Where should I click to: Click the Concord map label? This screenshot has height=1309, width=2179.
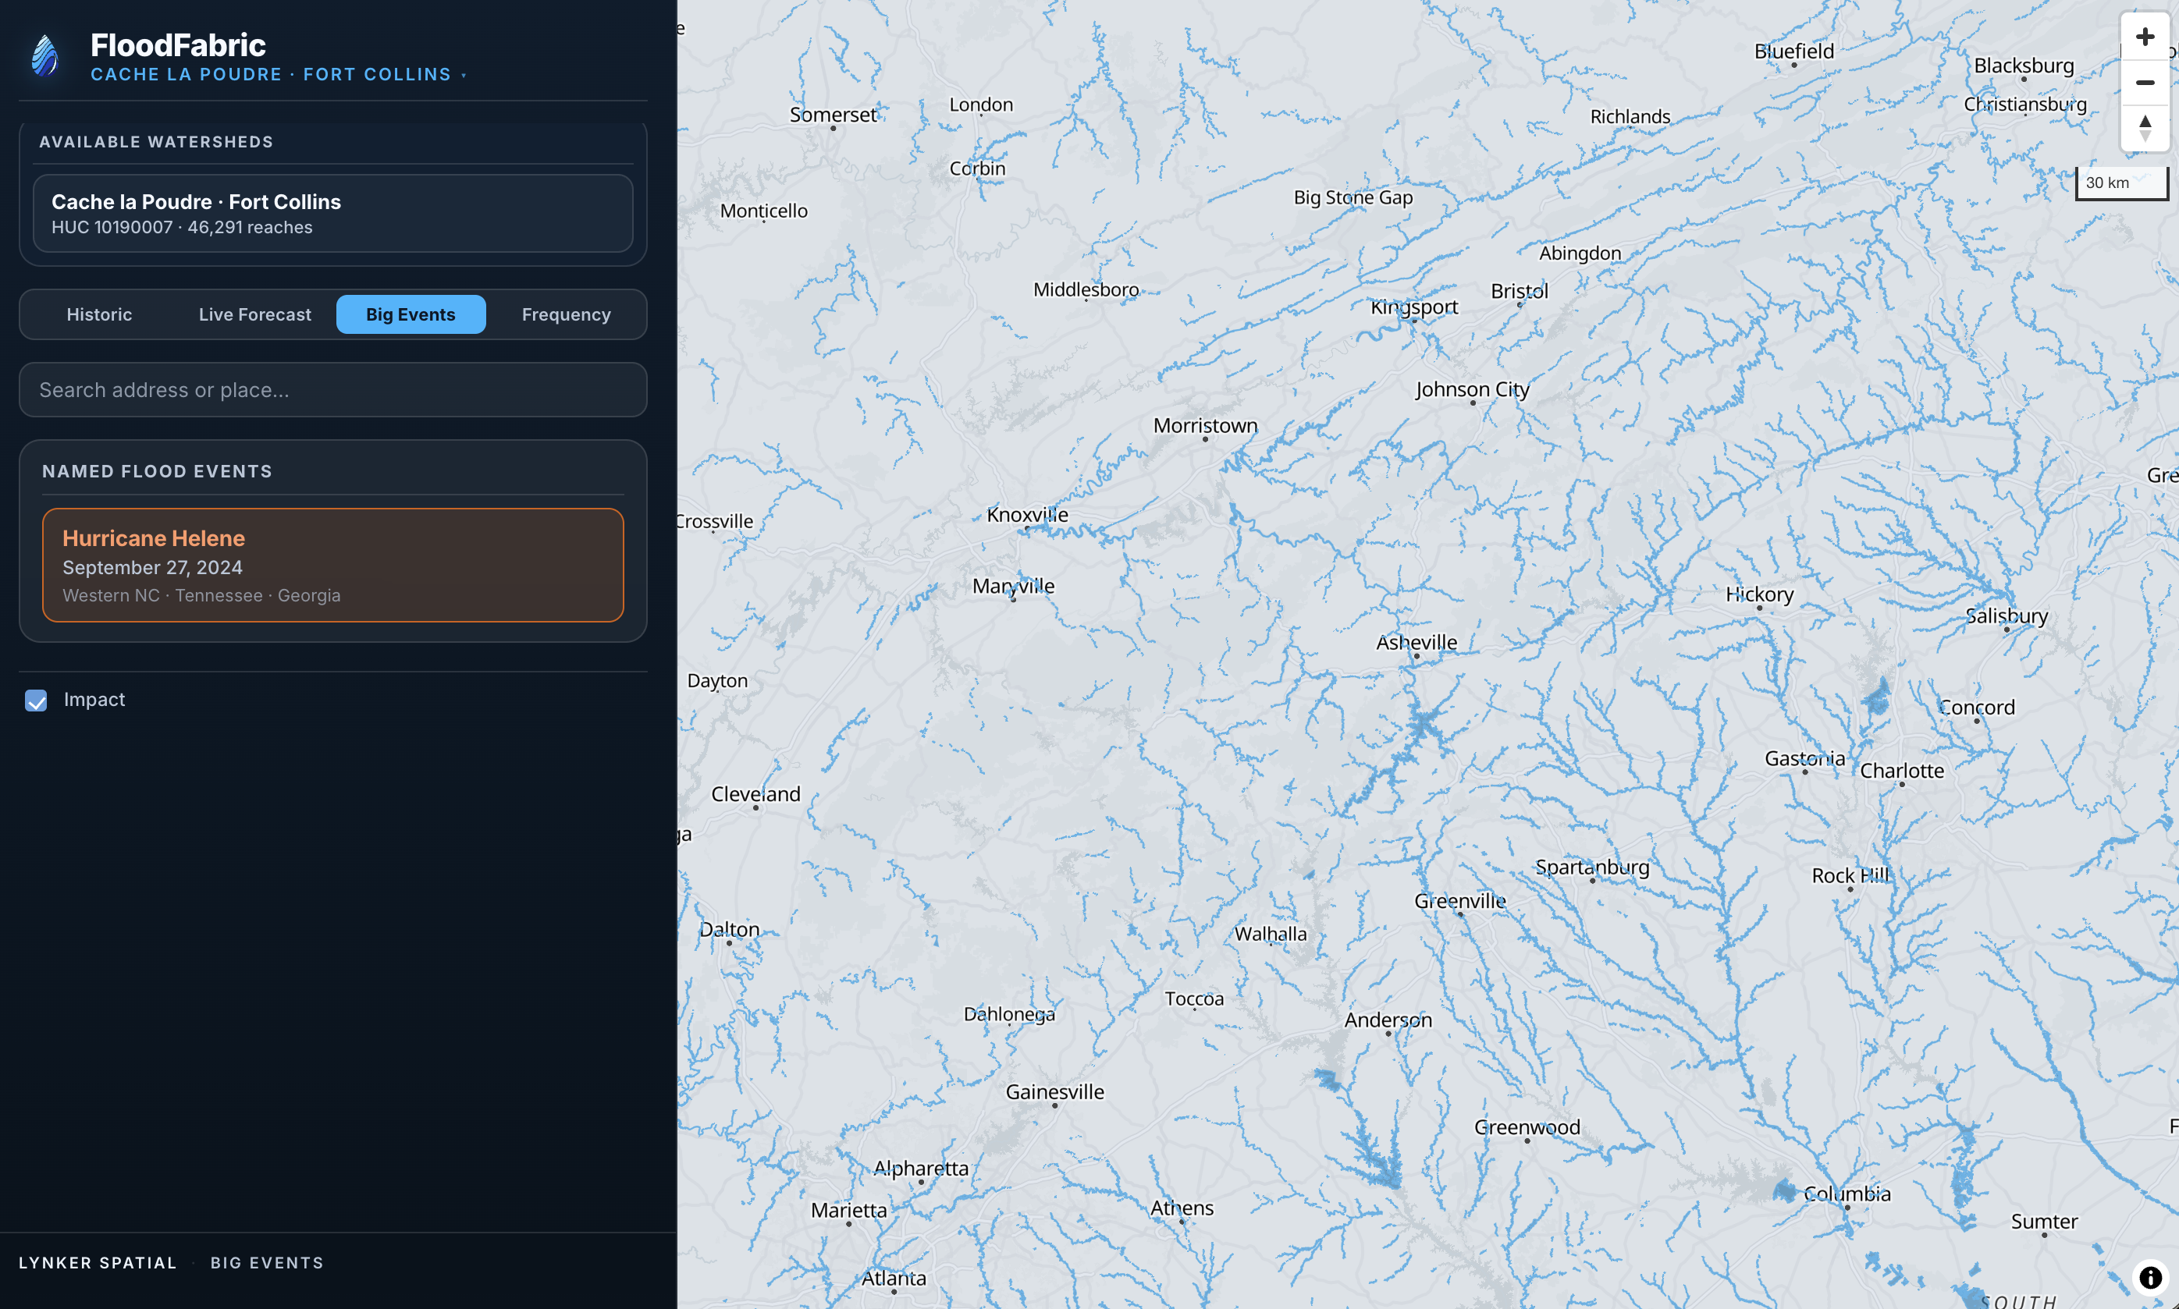(x=1976, y=708)
